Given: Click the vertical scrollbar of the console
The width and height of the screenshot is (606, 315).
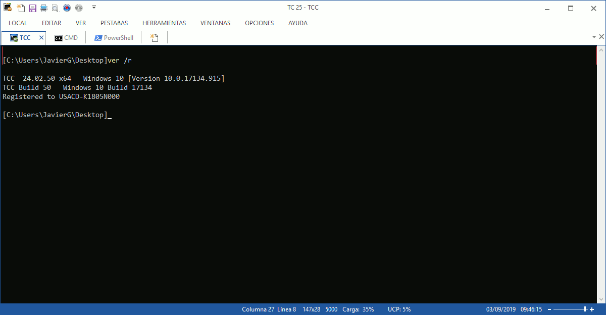Looking at the screenshot, I should pos(601,174).
